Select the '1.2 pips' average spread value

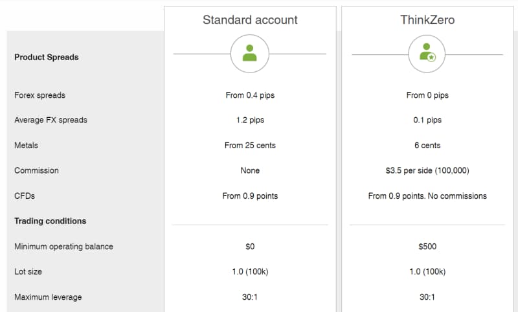tap(250, 120)
